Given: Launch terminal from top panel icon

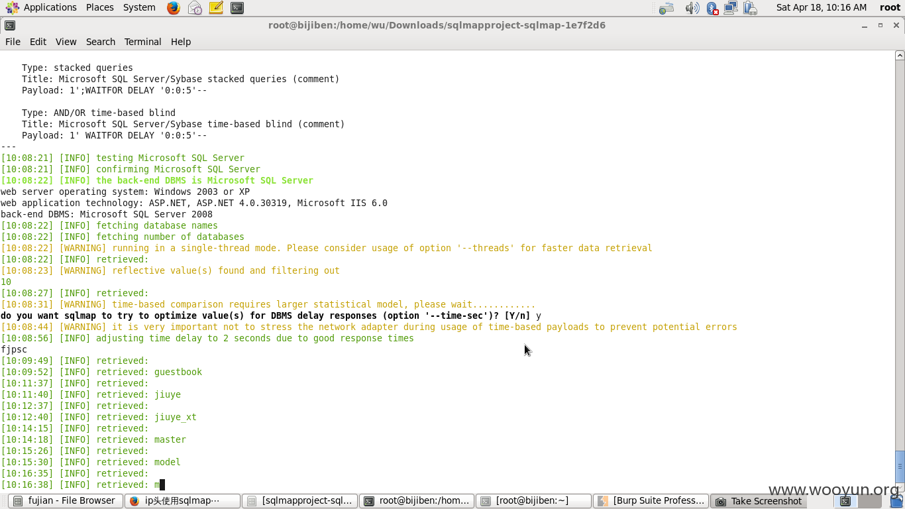Looking at the screenshot, I should (x=237, y=8).
